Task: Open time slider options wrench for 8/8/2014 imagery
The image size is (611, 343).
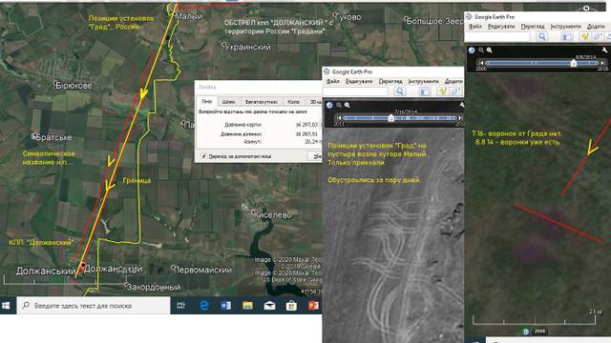Action: coord(604,50)
